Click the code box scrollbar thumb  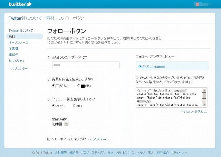[204, 96]
